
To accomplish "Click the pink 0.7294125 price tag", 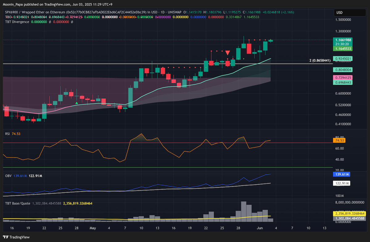I will [344, 77].
